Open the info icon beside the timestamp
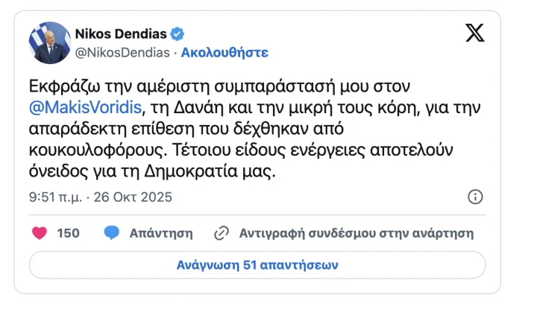The height and width of the screenshot is (321, 537). (475, 197)
